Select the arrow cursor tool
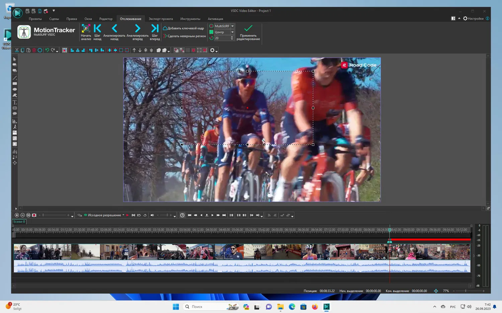The height and width of the screenshot is (313, 502). coord(15,59)
